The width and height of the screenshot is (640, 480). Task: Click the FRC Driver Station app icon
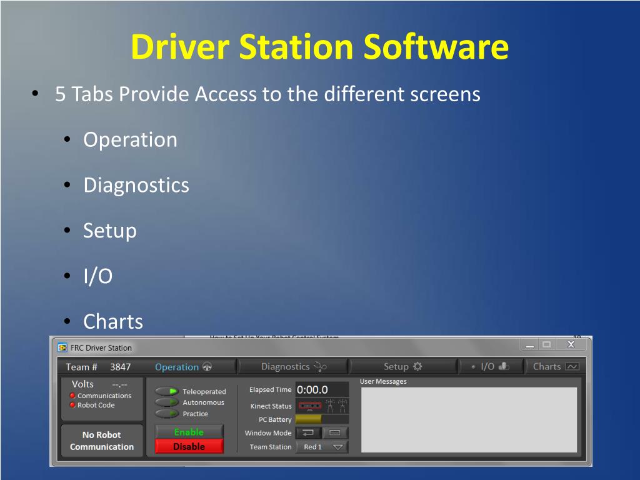[x=62, y=347]
